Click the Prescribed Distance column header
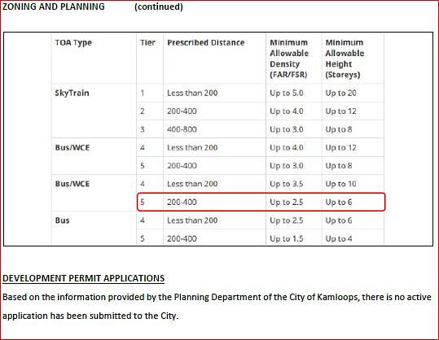The height and width of the screenshot is (340, 439). [x=206, y=42]
